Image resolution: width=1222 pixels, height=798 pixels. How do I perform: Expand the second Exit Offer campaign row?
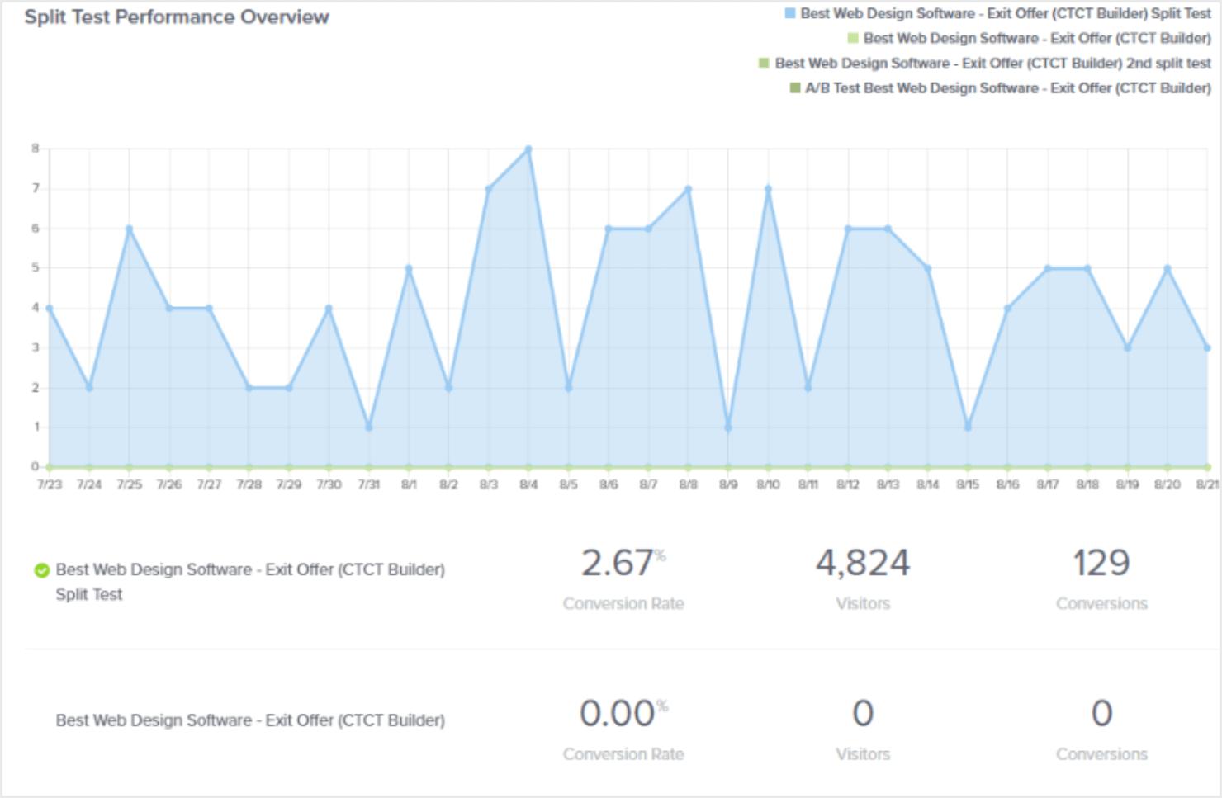coord(250,720)
